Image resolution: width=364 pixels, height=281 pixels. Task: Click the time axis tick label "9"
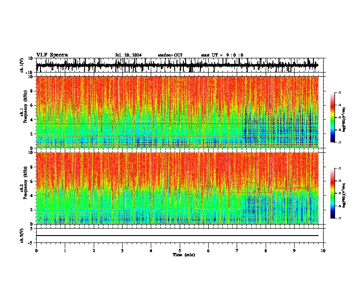295,251
